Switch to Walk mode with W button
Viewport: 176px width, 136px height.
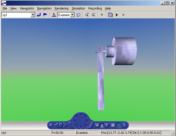coord(97,125)
